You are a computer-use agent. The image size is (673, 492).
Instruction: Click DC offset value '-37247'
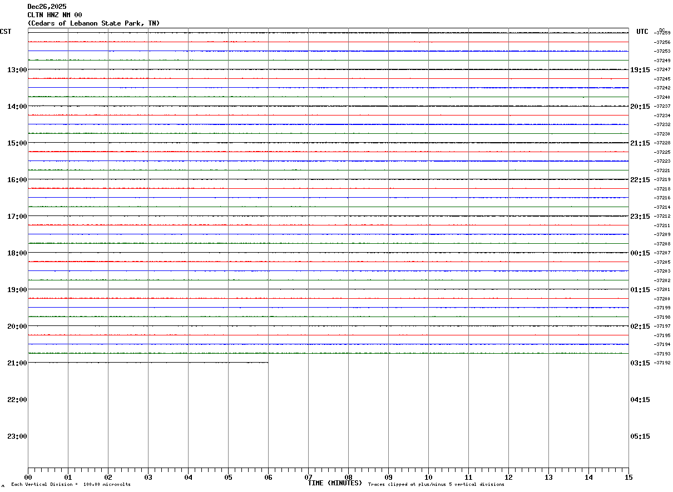pyautogui.click(x=662, y=69)
